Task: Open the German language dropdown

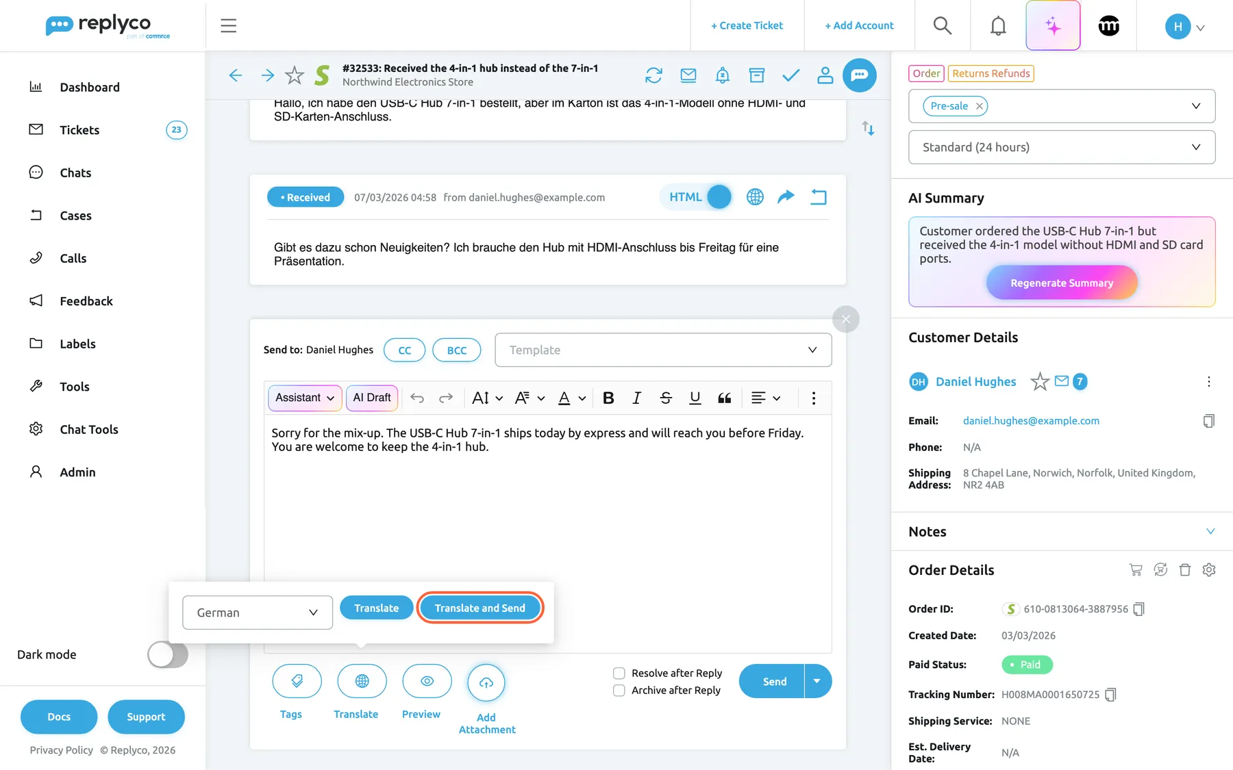Action: coord(258,613)
